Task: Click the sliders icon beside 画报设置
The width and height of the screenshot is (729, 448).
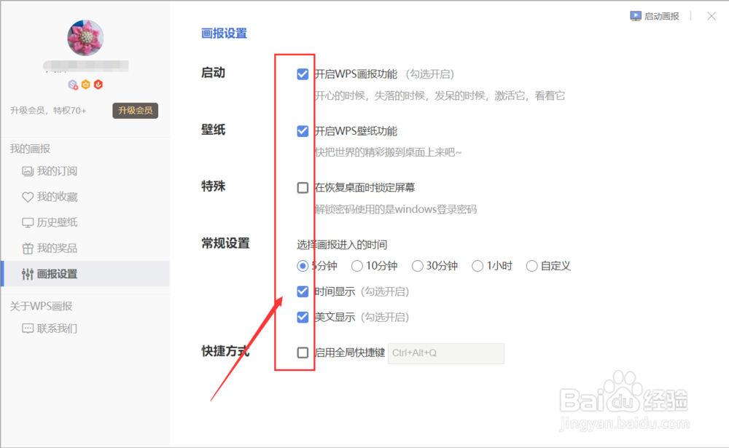Action: [28, 274]
